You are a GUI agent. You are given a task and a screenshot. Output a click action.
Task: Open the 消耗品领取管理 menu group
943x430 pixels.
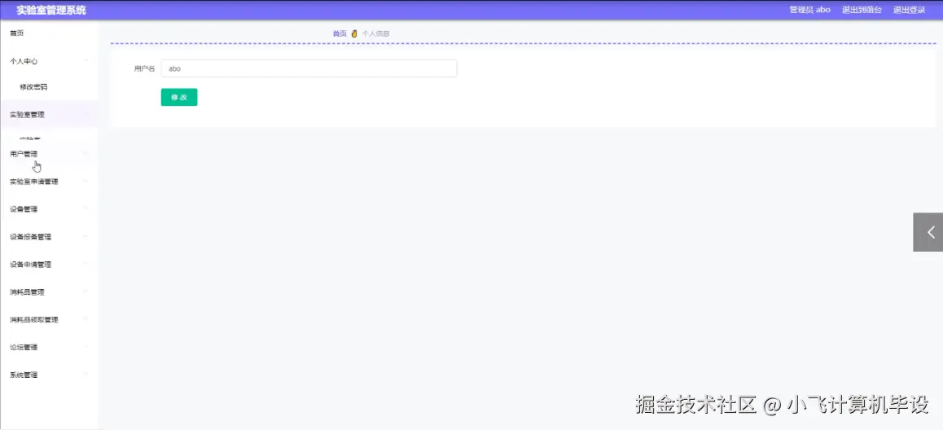point(49,320)
